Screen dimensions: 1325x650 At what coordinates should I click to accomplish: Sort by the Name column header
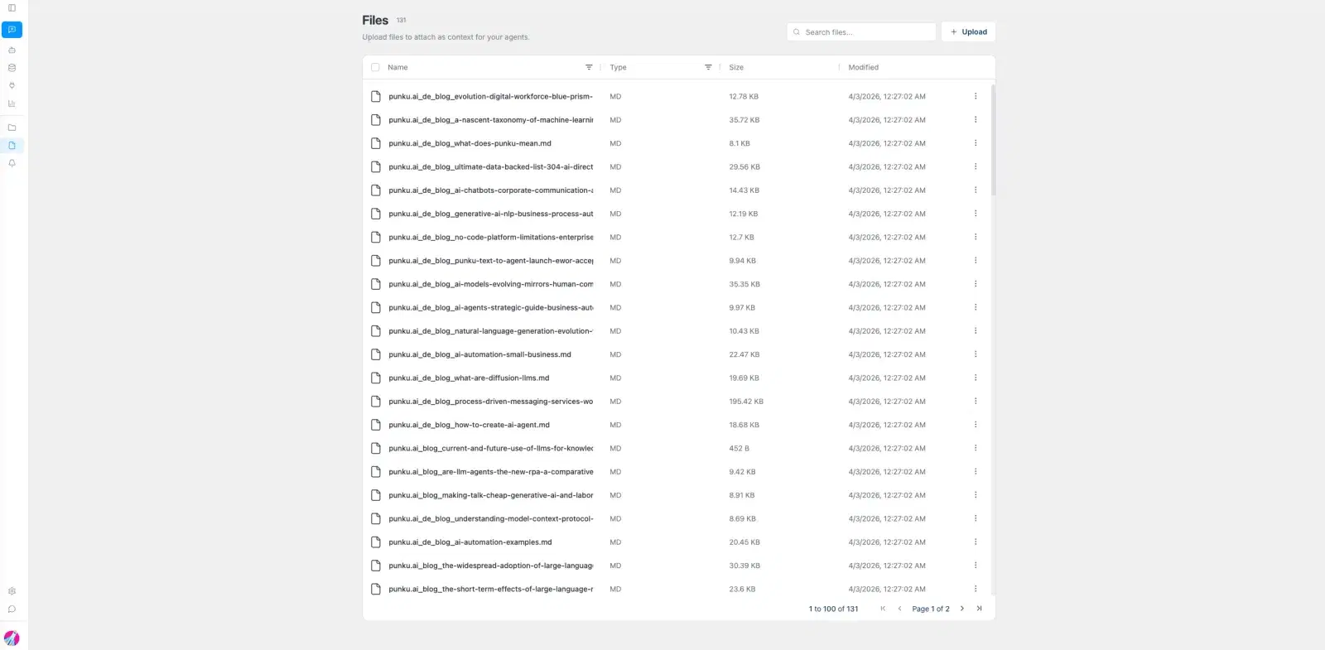(397, 67)
